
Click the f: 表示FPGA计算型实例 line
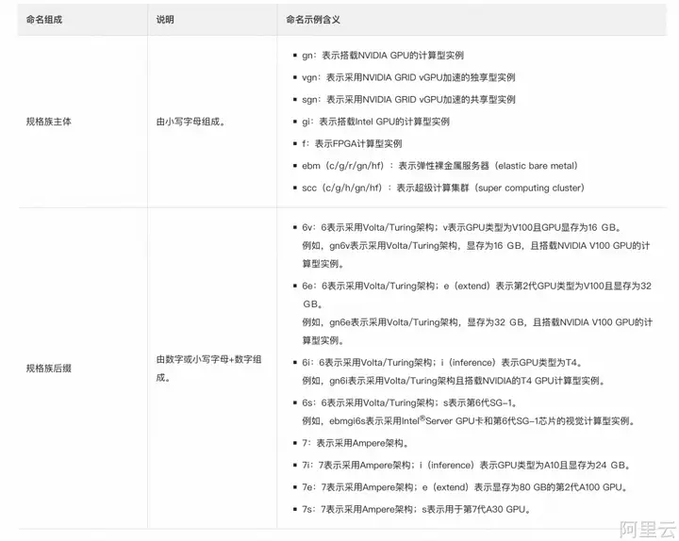(x=352, y=143)
